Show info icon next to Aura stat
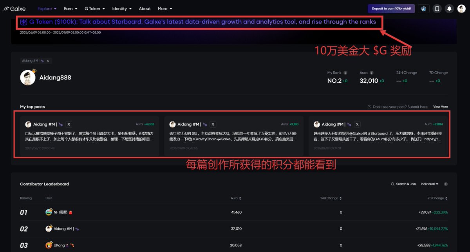The image size is (470, 252). [x=372, y=73]
